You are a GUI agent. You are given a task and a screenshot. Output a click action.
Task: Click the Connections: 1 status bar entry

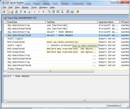114,106
